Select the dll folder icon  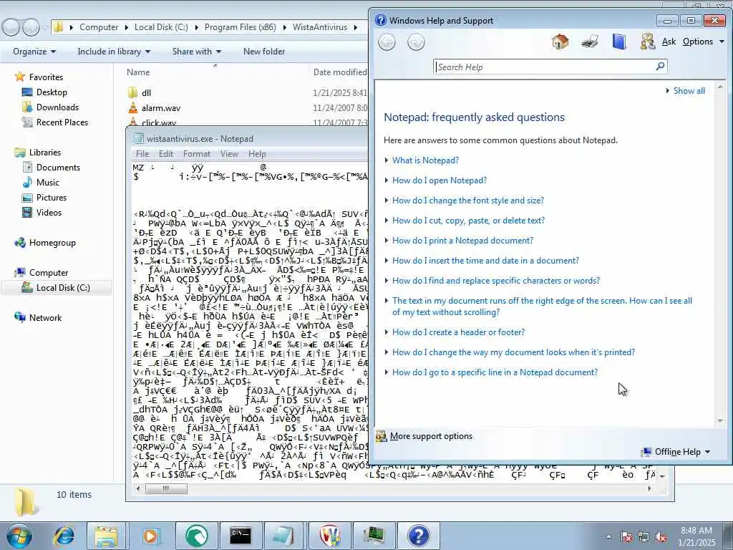coord(133,92)
